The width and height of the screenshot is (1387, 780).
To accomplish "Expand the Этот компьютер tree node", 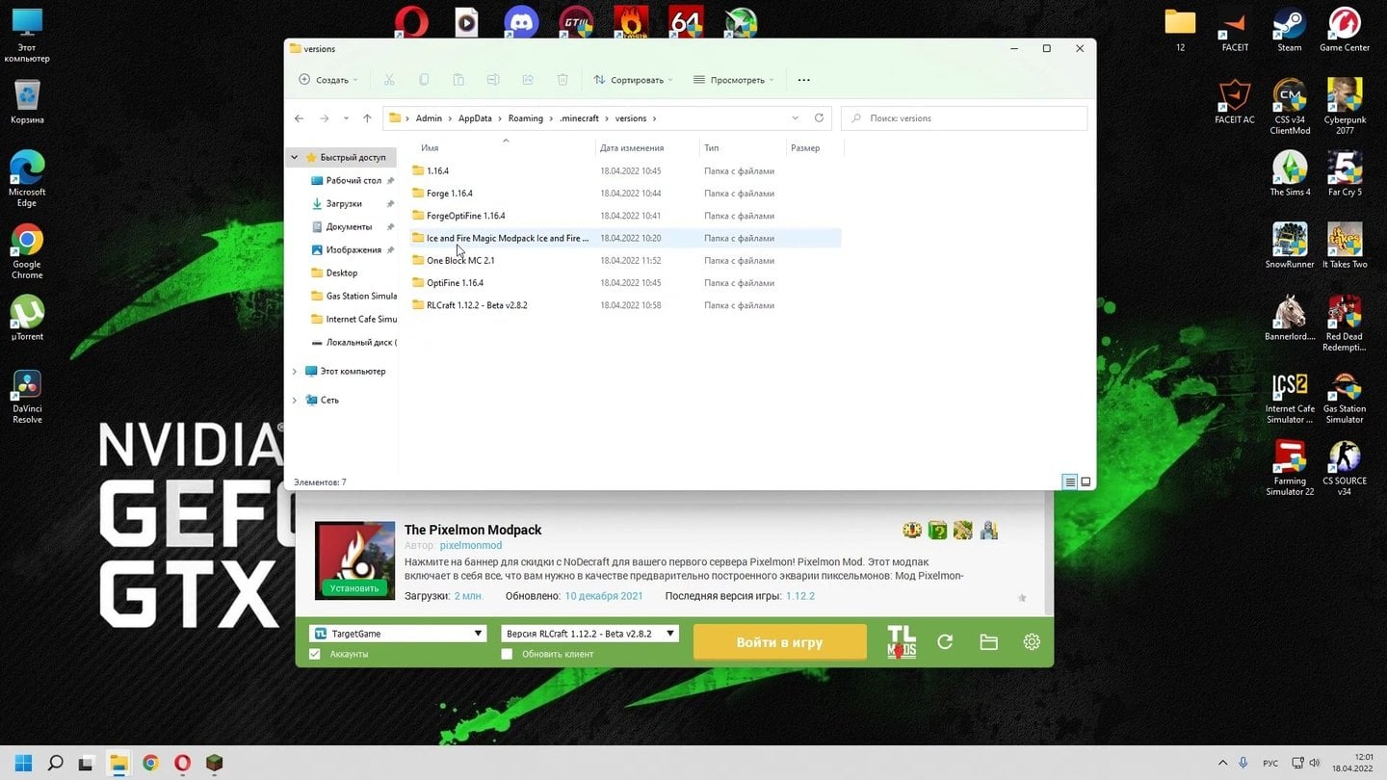I will tap(295, 371).
